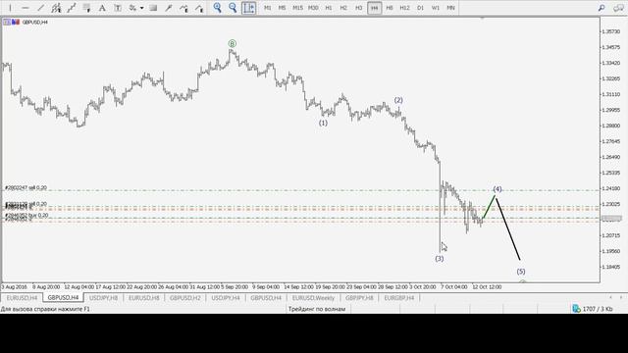Click the 1.35730 price scale label
Screen dimensions: 628x353
coord(611,31)
